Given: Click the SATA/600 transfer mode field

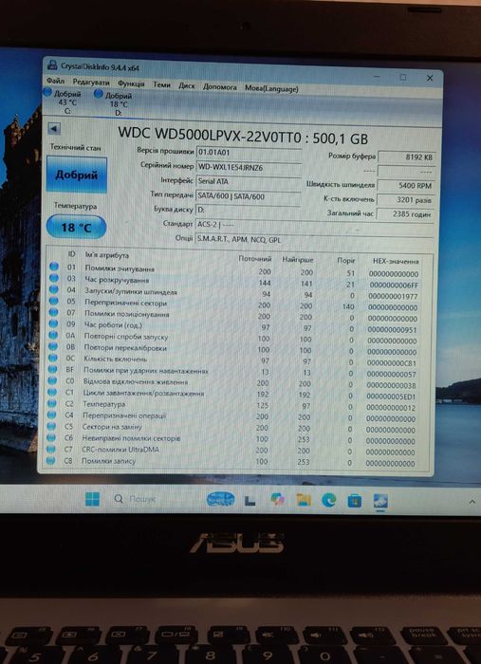Looking at the screenshot, I should [x=249, y=196].
